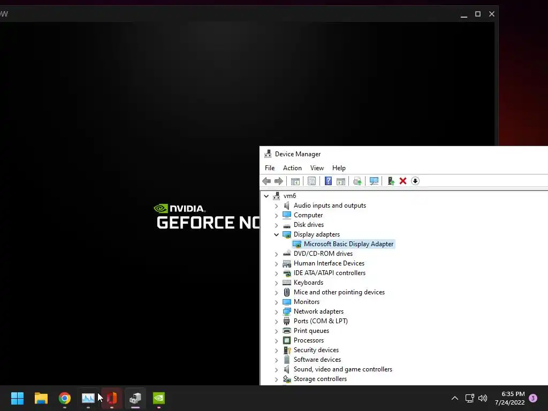Screen dimensions: 548x411
Task: Select Sound, video and game controllers label
Action: click(x=343, y=369)
